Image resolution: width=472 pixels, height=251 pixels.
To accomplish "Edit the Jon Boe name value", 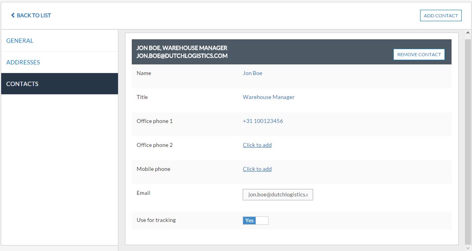I will click(252, 73).
